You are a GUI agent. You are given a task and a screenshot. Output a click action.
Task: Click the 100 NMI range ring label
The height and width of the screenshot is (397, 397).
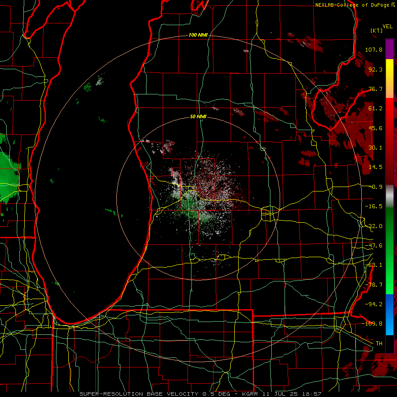point(198,35)
